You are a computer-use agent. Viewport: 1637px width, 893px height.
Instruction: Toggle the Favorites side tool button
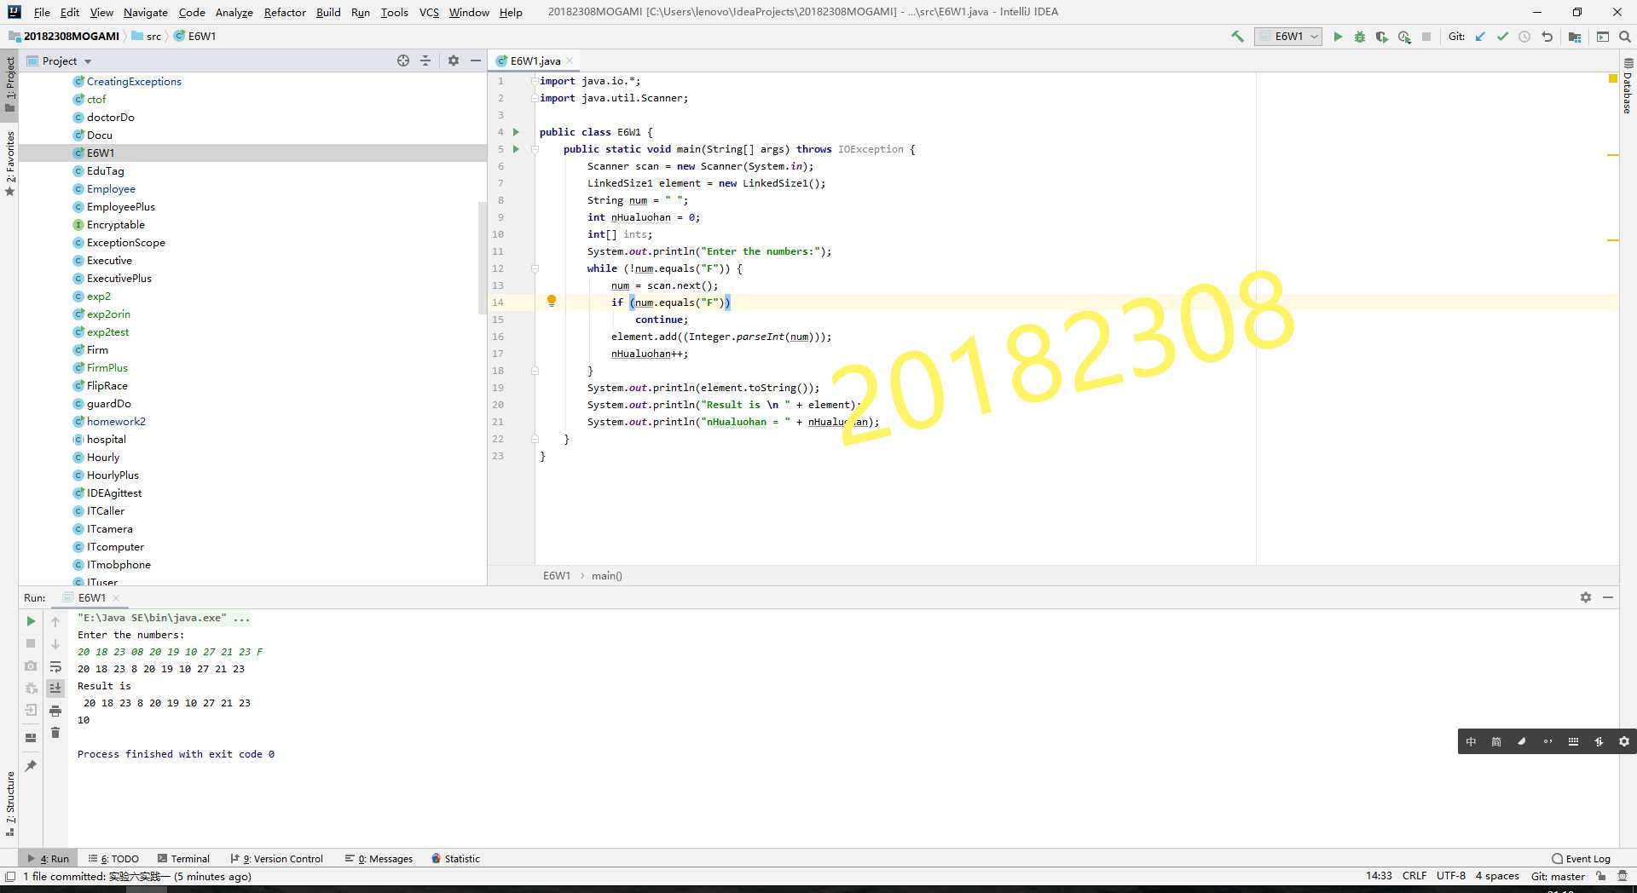coord(9,164)
